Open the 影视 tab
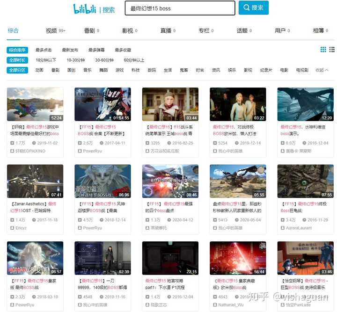 click(130, 31)
